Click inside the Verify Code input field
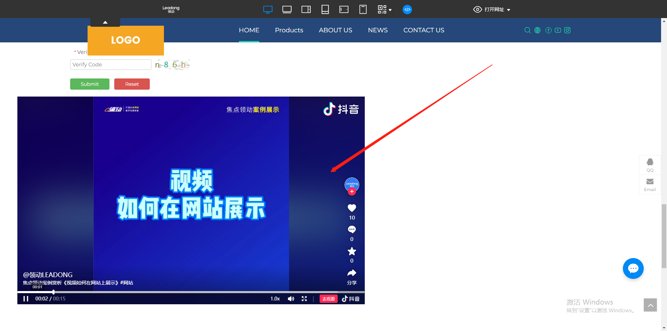667x331 pixels. pyautogui.click(x=110, y=64)
